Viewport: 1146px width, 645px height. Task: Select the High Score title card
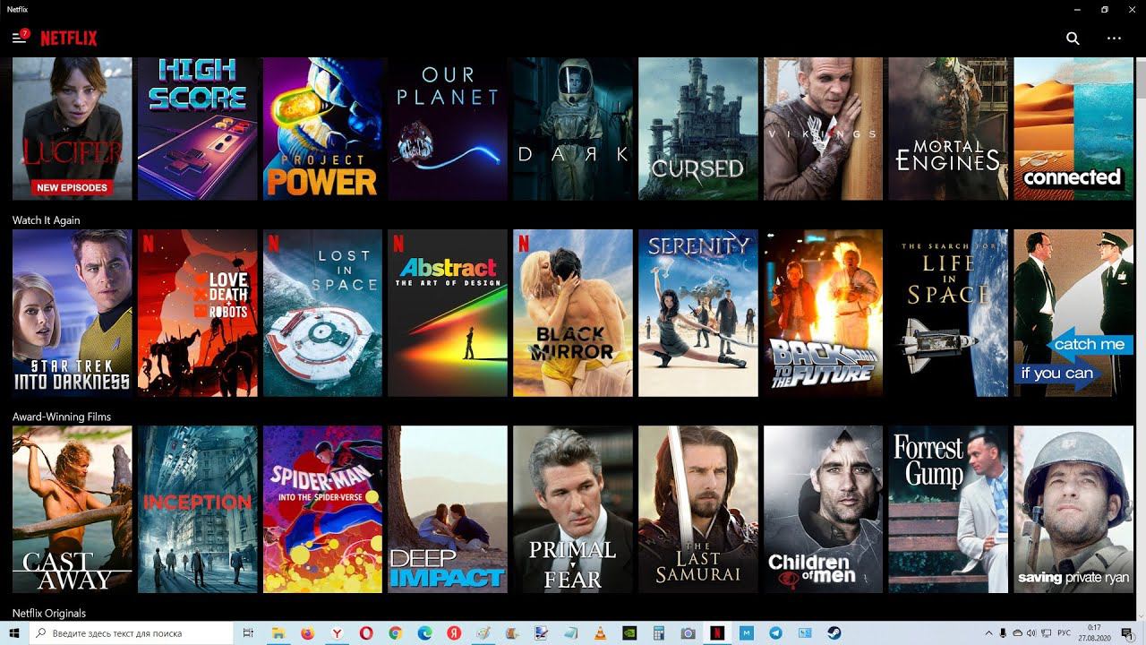198,129
